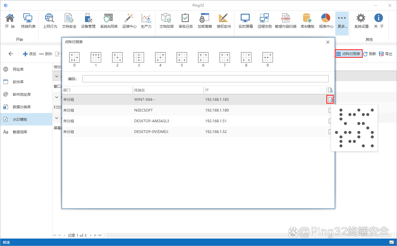The width and height of the screenshot is (397, 246).
Task: Click 导出 export button
Action: pyautogui.click(x=386, y=54)
